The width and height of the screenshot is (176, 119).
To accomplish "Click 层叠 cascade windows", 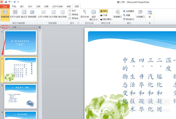I will pyautogui.click(x=126, y=15).
